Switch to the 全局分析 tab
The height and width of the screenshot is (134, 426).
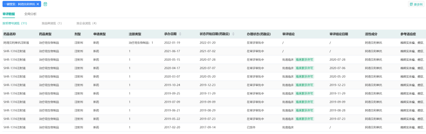[x=30, y=14]
